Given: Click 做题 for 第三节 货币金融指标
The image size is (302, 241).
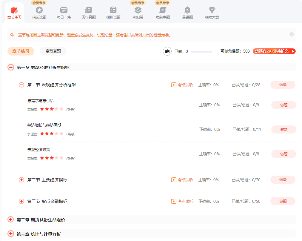Looking at the screenshot, I should 283,201.
